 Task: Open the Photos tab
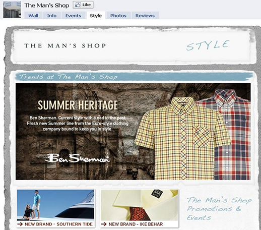coord(118,16)
